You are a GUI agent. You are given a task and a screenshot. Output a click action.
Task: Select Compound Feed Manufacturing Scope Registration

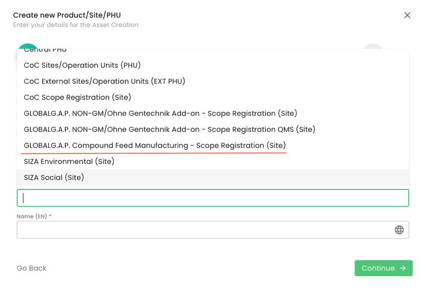click(154, 146)
